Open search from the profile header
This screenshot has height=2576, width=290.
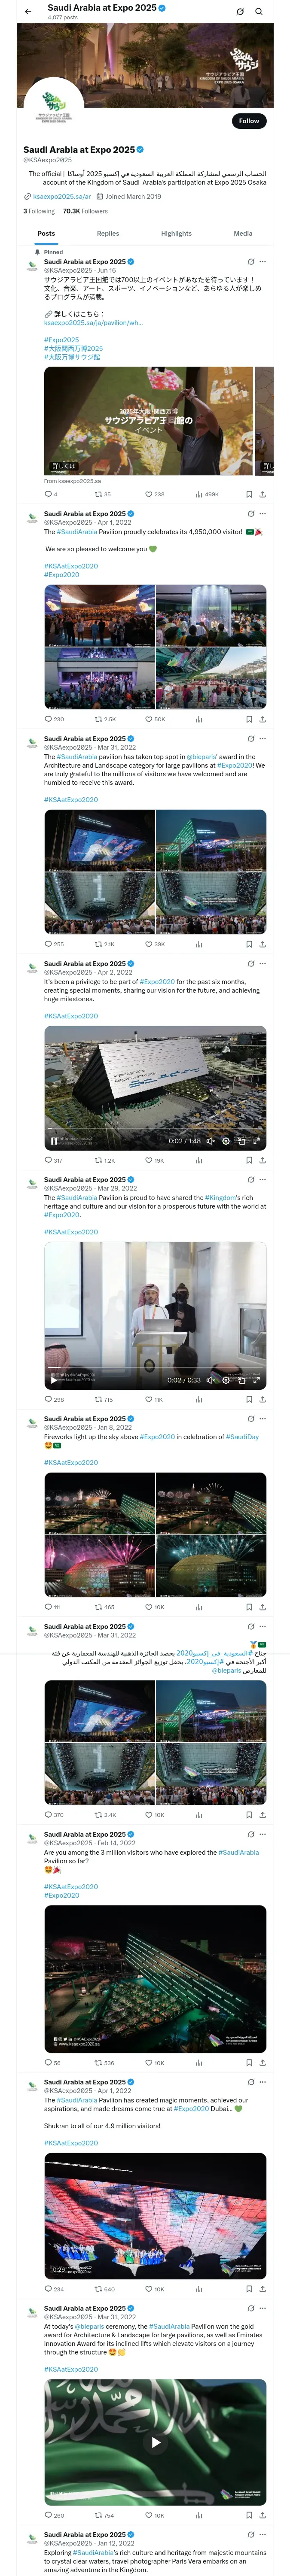[x=259, y=12]
